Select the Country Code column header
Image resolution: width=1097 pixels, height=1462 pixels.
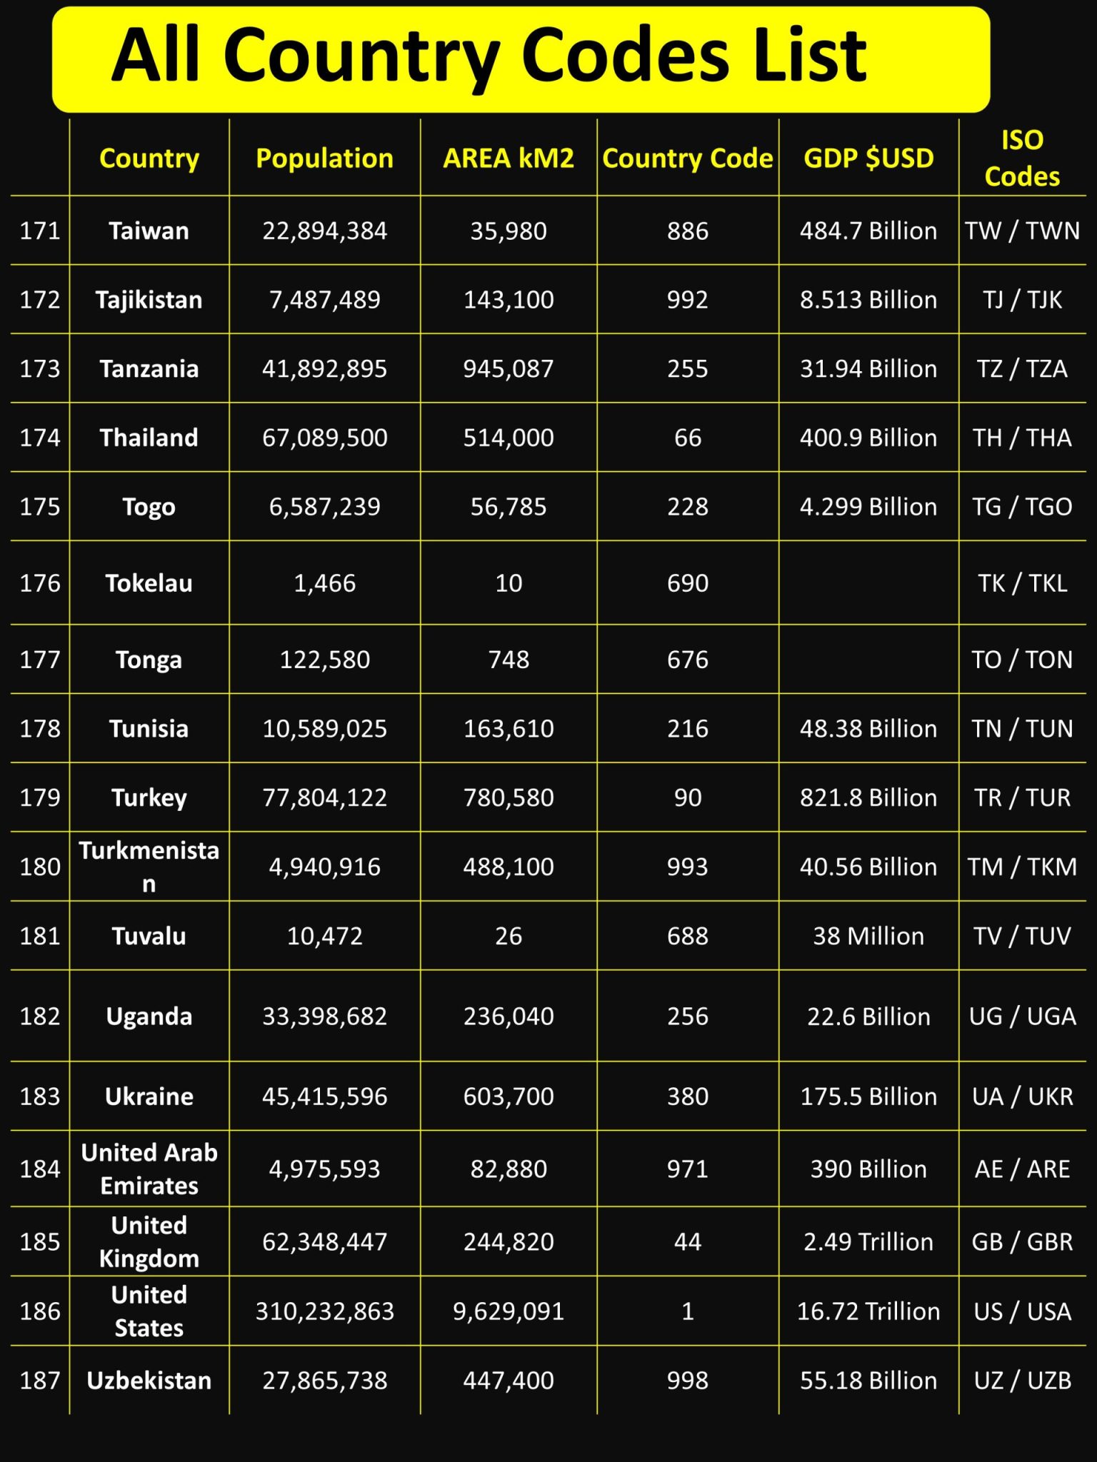(x=687, y=158)
